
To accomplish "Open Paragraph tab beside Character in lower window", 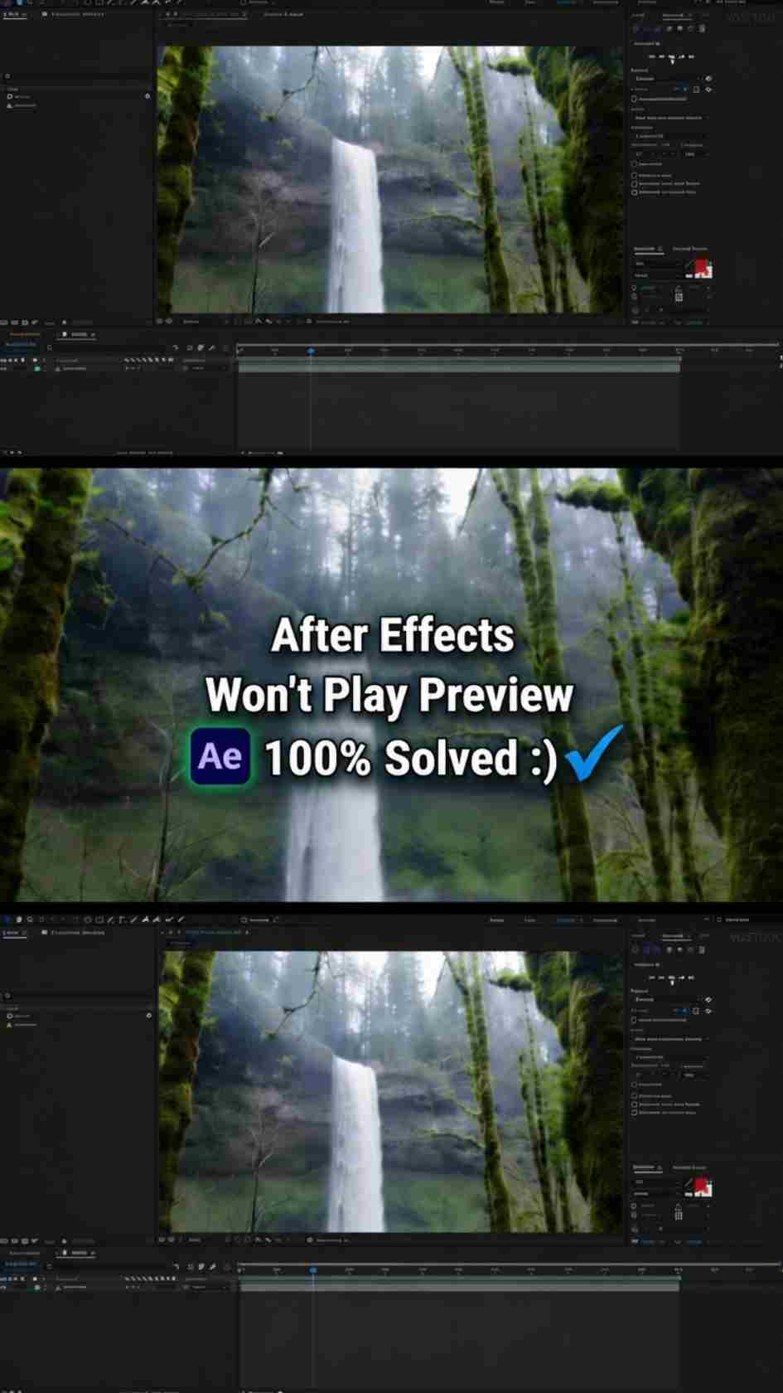I will pyautogui.click(x=689, y=1167).
